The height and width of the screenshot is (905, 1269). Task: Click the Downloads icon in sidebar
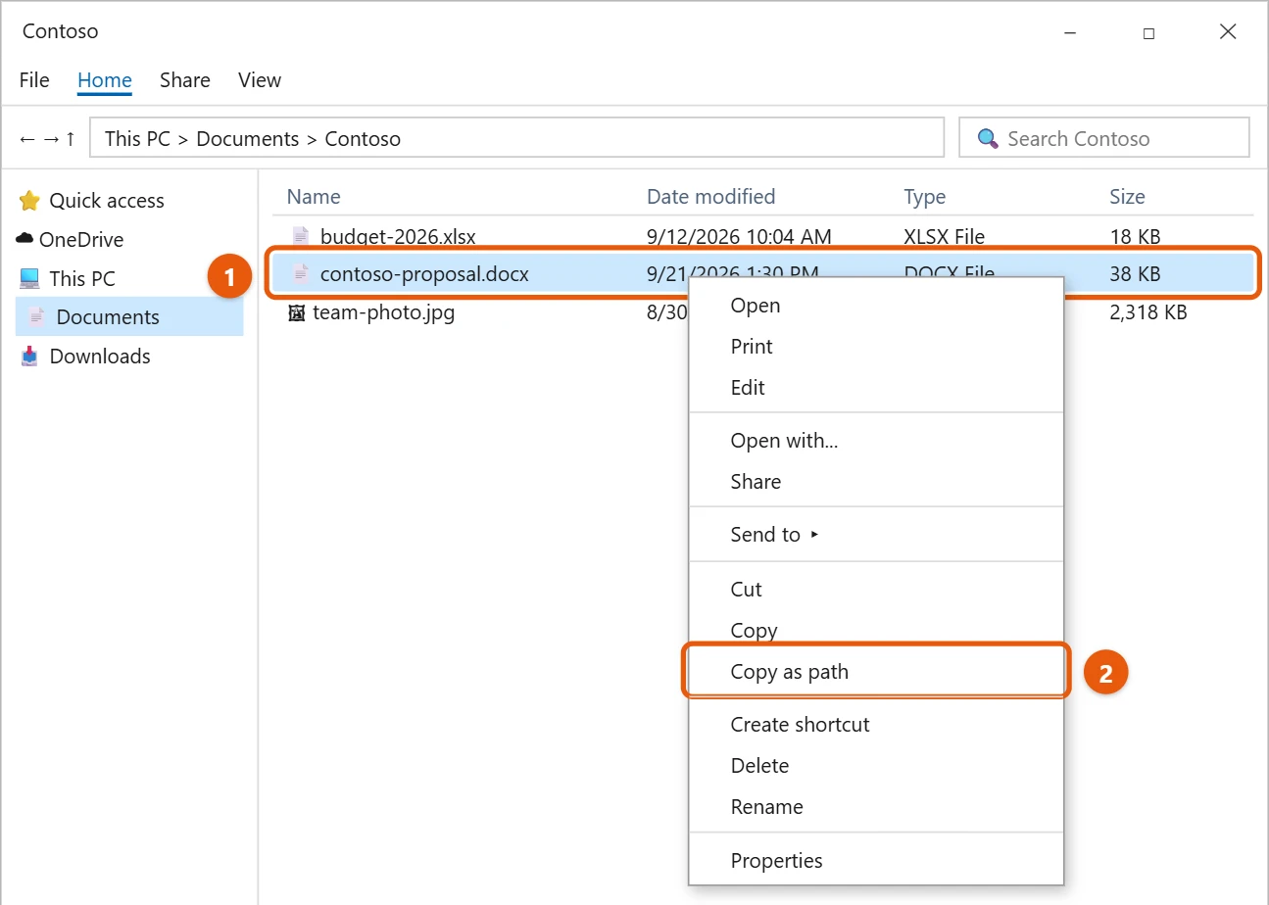[29, 357]
